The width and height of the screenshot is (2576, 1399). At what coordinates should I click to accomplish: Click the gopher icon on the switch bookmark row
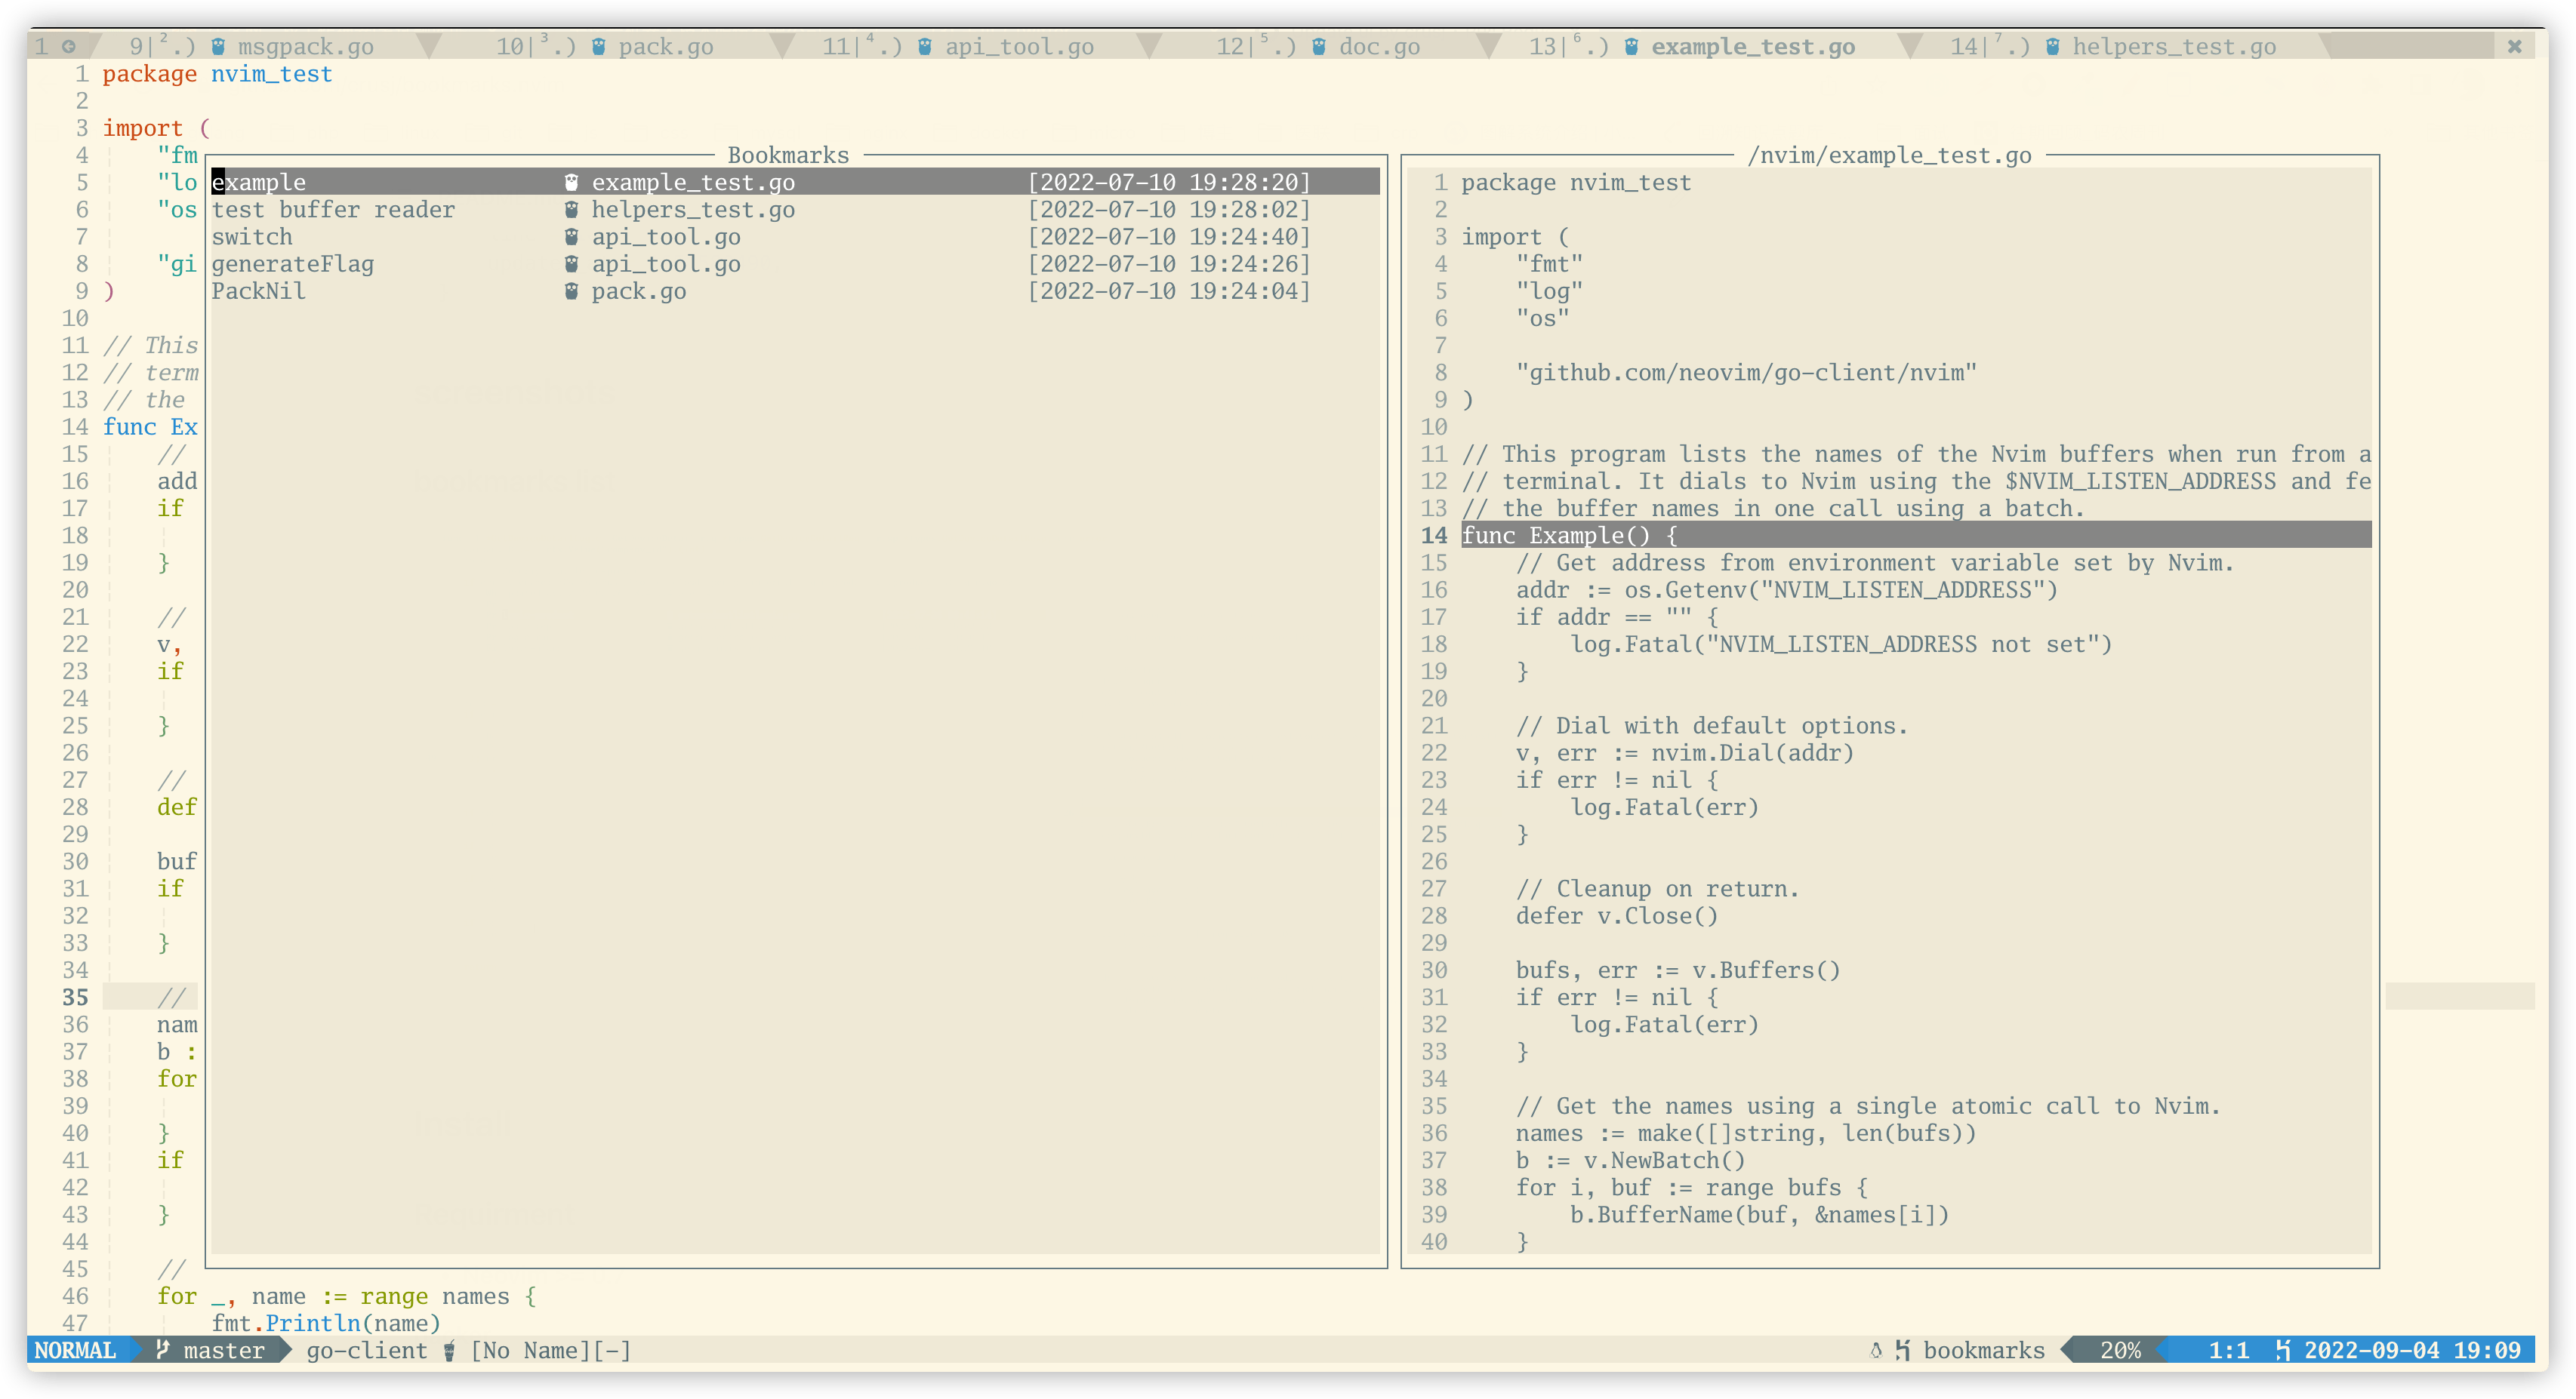(x=571, y=237)
